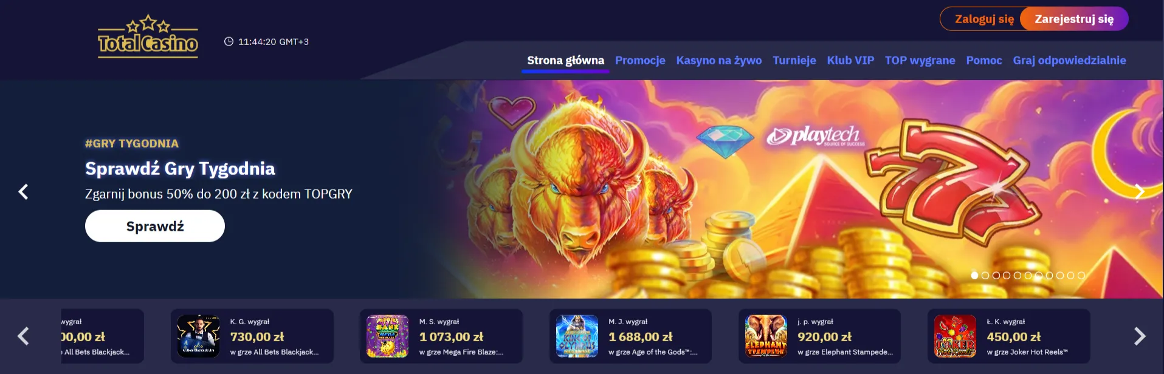The height and width of the screenshot is (374, 1164).
Task: Click the Total Casino logo
Action: click(x=148, y=37)
